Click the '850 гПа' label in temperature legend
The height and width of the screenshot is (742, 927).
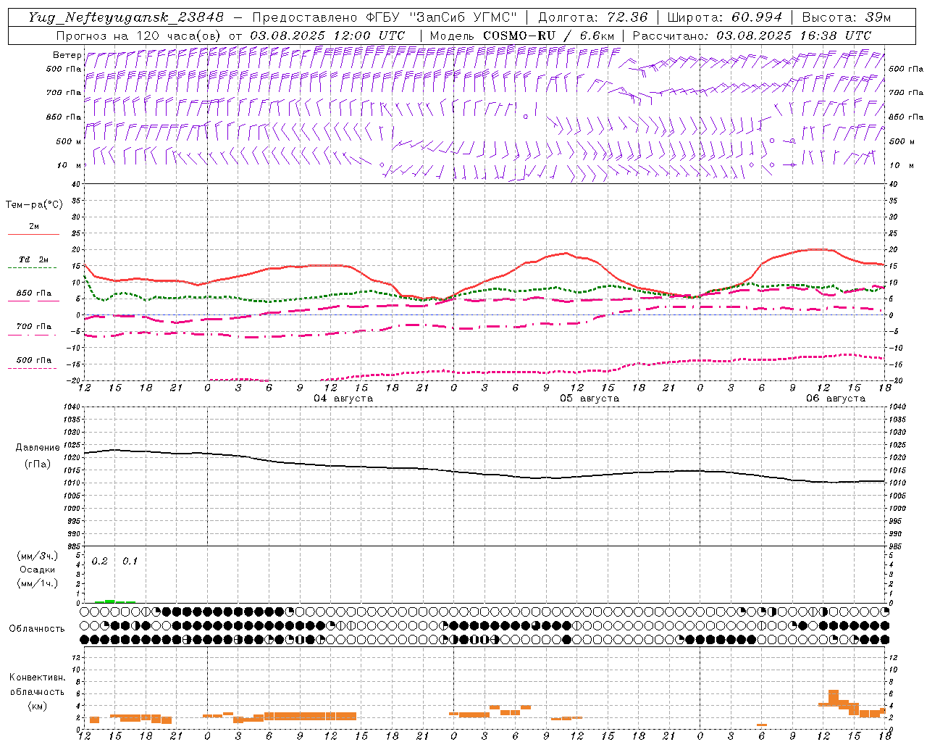coord(34,293)
